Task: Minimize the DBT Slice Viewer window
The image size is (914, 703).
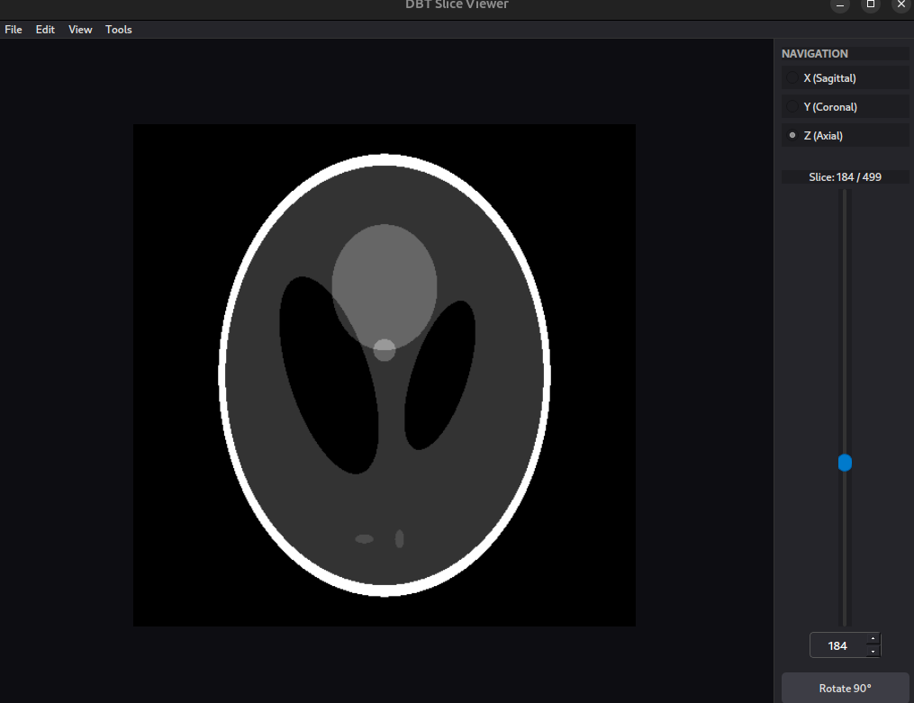Action: (839, 5)
